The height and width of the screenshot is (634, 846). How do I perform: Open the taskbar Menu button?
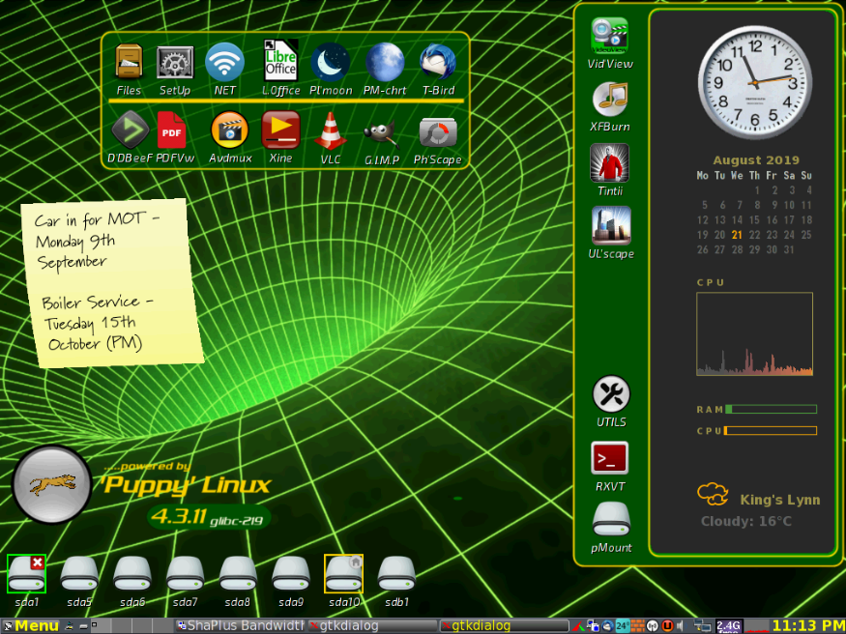pos(31,626)
